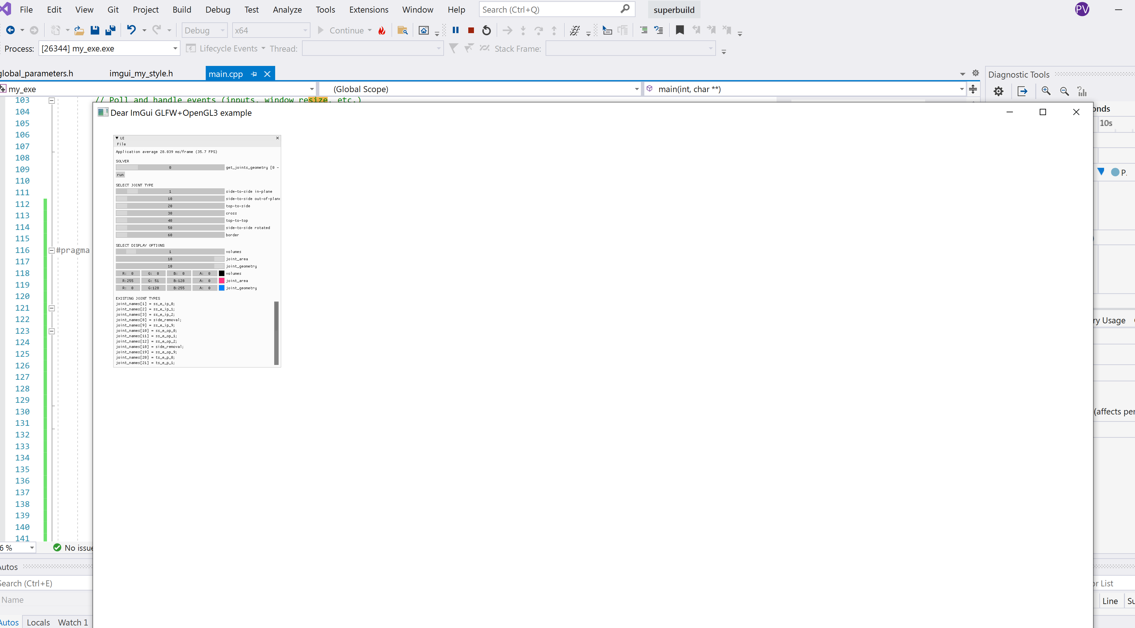Collapse the #pragma region at line 116

pyautogui.click(x=51, y=250)
